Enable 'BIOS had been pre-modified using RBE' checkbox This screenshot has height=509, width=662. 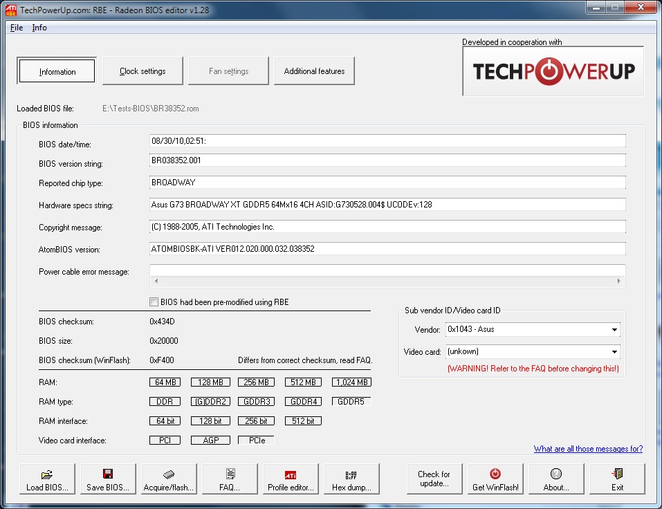tap(154, 302)
